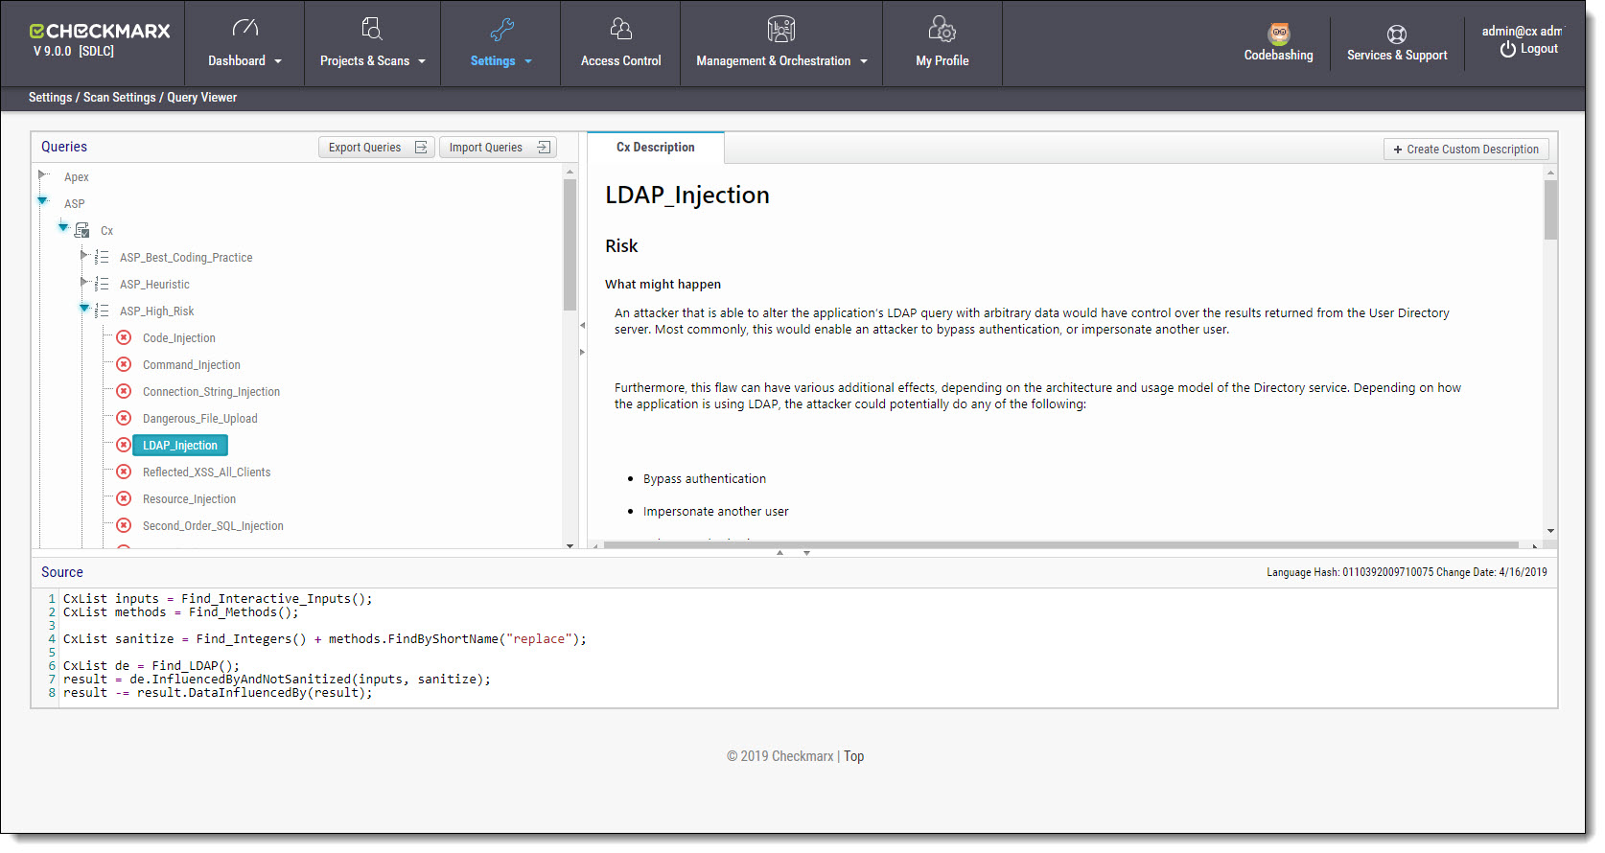Click source line 4 defining sanitize
Viewport: 1605px width, 853px height.
tap(325, 639)
